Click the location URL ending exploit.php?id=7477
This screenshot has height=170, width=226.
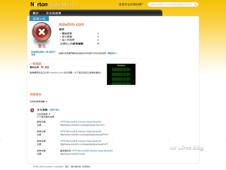[82, 125]
